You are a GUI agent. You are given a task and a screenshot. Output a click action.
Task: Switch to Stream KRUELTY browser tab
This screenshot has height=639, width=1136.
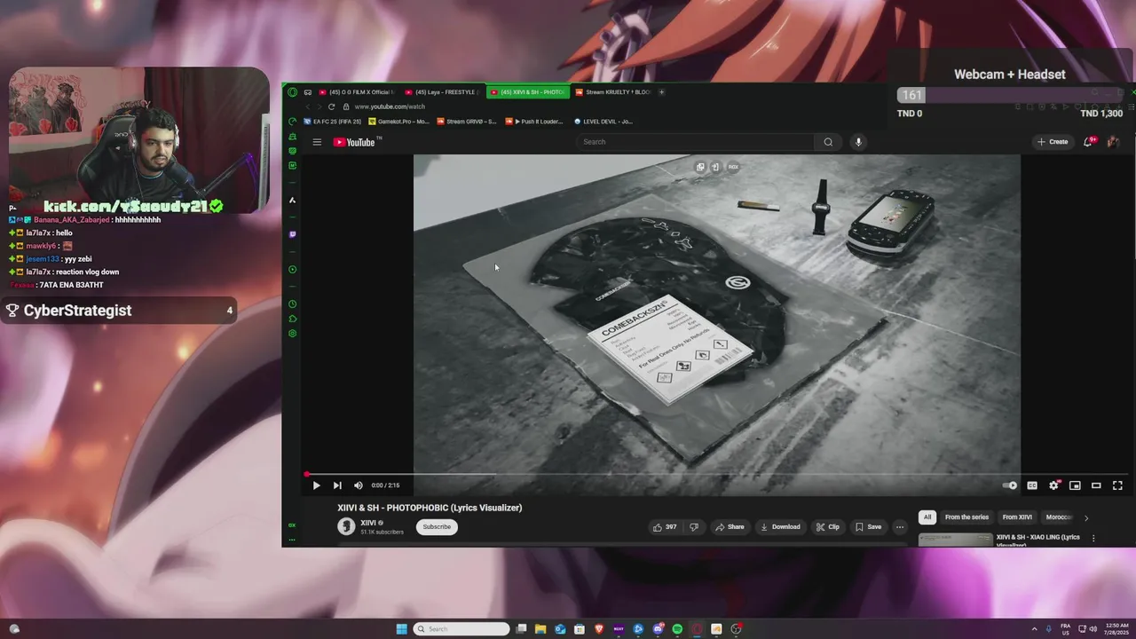pos(613,92)
